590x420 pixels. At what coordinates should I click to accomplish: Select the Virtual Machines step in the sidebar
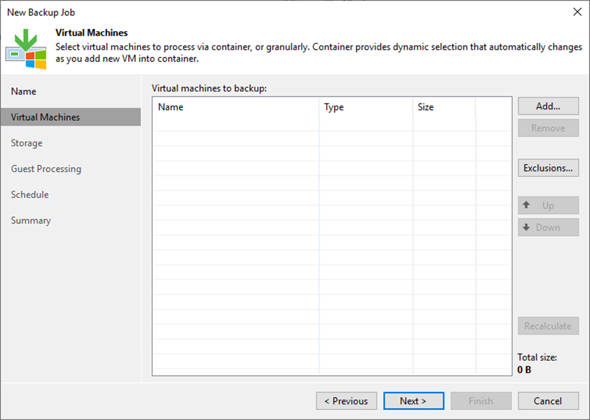[46, 117]
